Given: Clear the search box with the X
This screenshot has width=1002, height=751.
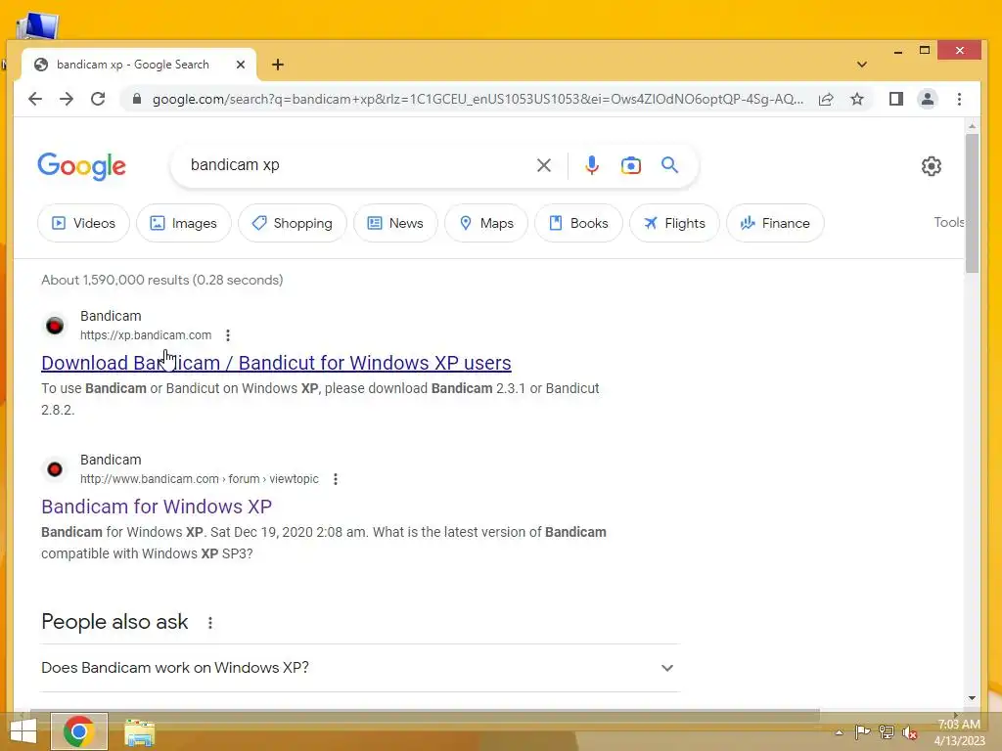Looking at the screenshot, I should (544, 165).
